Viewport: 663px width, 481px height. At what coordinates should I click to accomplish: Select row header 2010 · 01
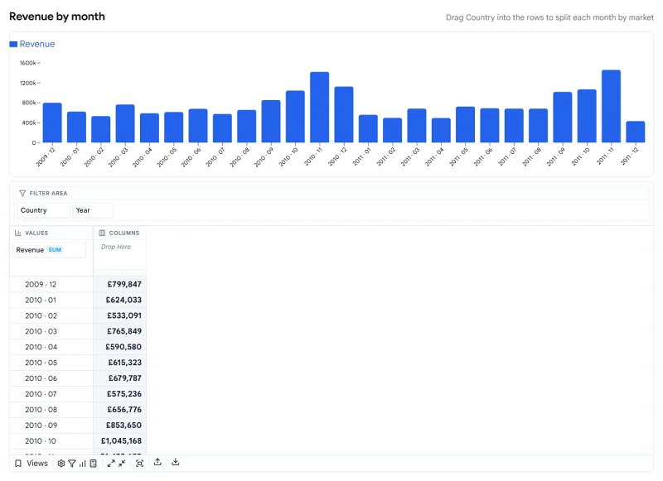(51, 300)
